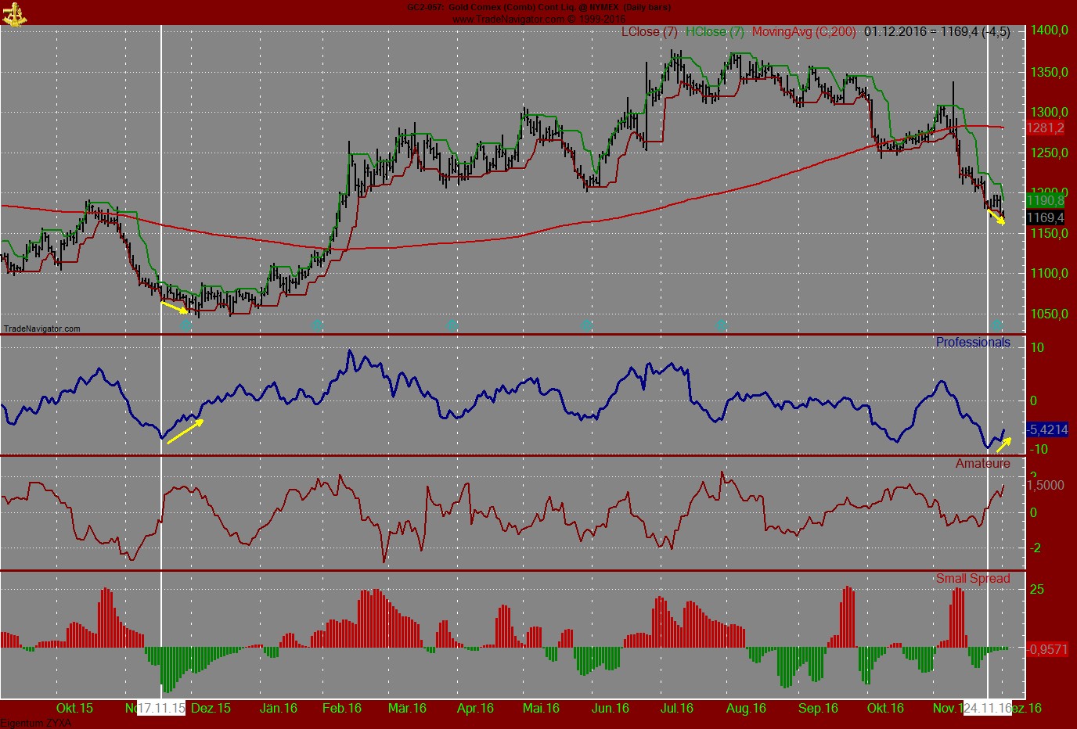Select the teal circle marker near the Mai 2016 area

(x=587, y=324)
